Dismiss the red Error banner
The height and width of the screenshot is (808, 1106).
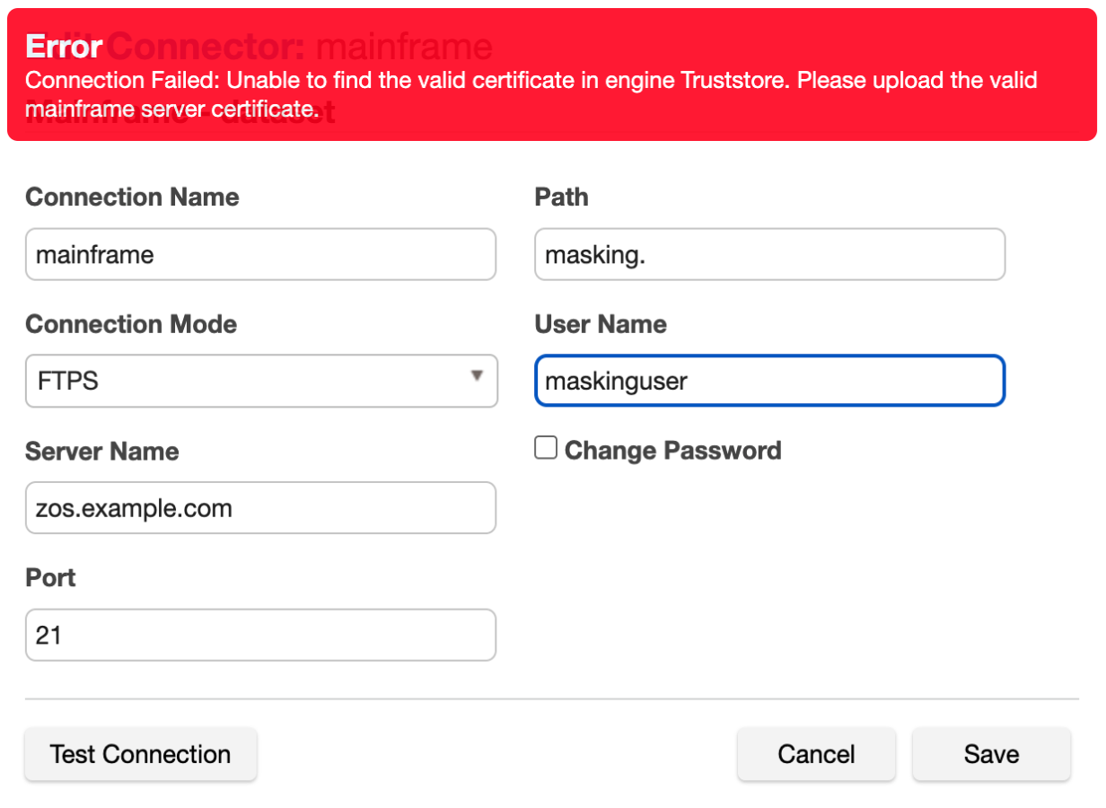pos(551,75)
